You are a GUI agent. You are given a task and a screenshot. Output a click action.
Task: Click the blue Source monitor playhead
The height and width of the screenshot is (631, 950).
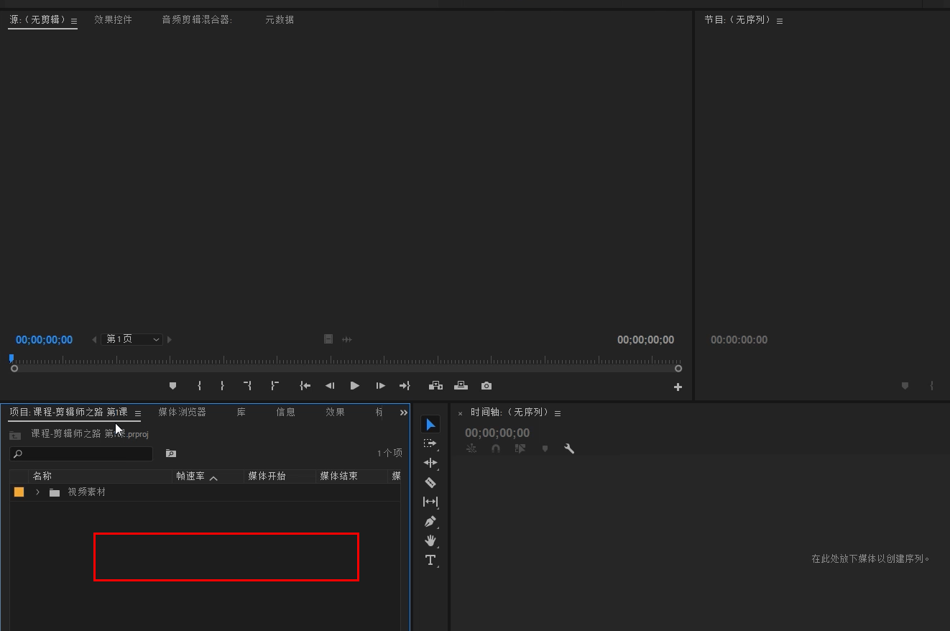(11, 358)
